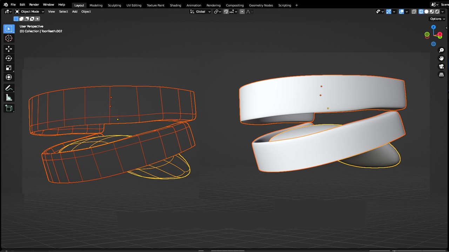Open the Help menu
The image size is (449, 252).
click(62, 5)
